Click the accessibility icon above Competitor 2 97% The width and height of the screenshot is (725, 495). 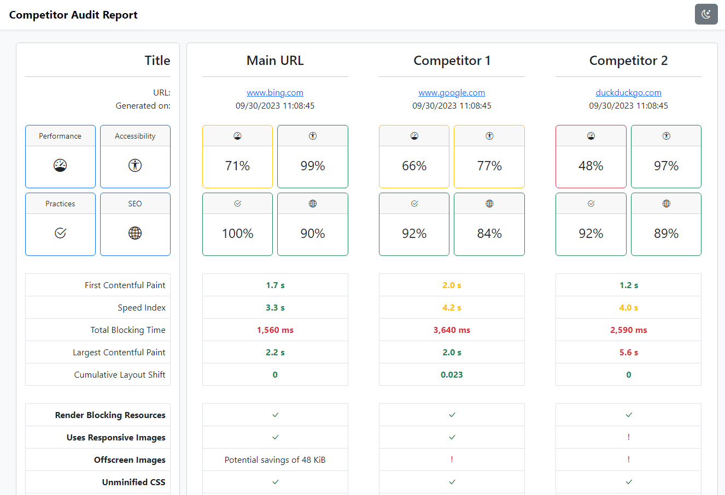point(666,136)
